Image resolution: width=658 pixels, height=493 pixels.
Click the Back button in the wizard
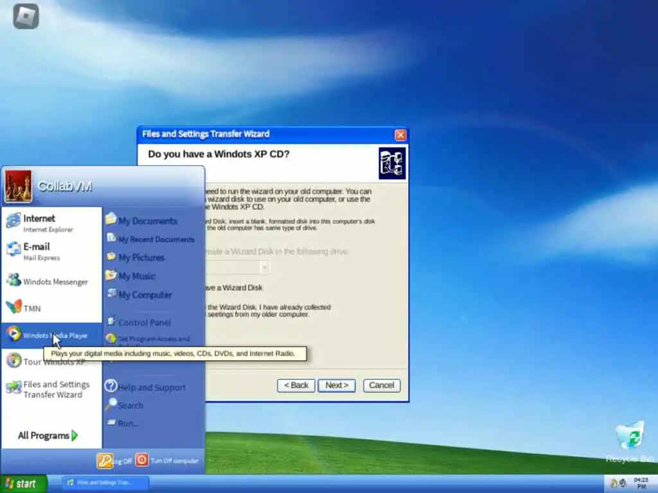[296, 385]
